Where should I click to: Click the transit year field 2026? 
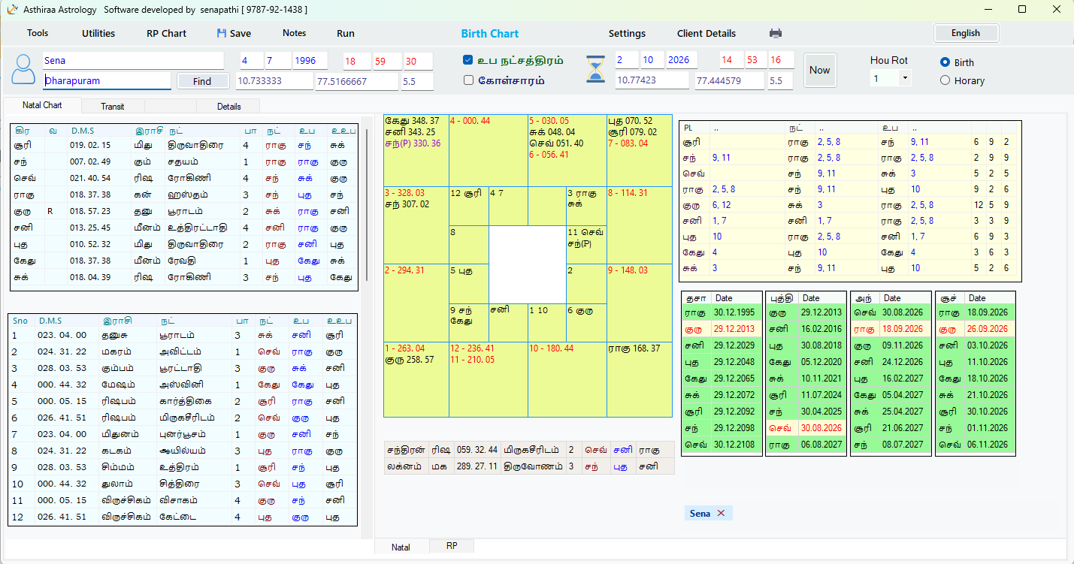tap(682, 60)
